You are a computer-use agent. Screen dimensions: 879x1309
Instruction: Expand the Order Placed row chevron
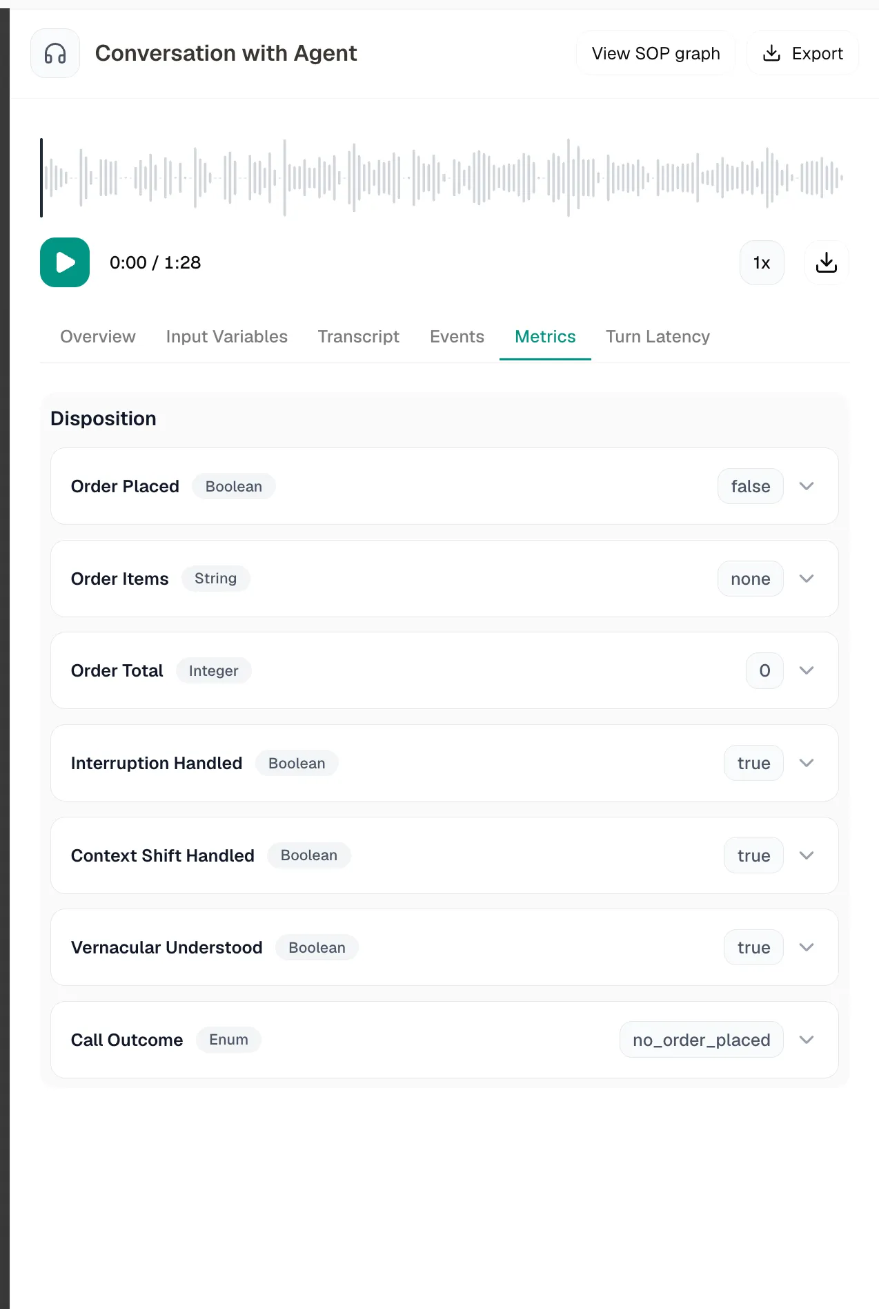tap(807, 486)
